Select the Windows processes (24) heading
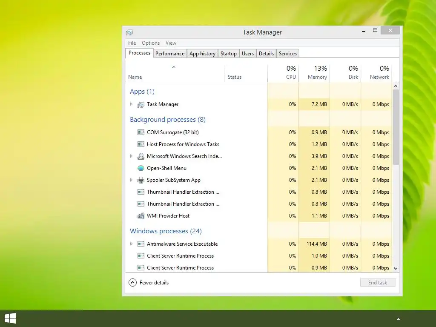Screen dimensions: 436x327 click(166, 231)
